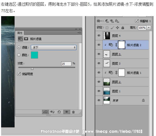Toggle the 保留明度 checkbox
The image size is (156, 136).
point(19,74)
